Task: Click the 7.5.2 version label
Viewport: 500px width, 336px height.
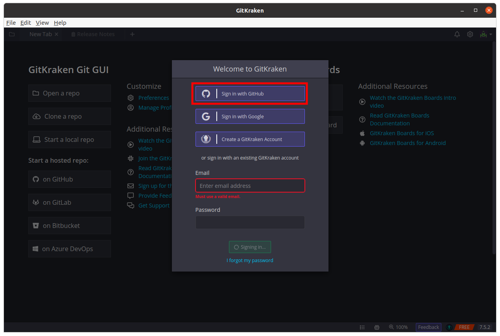Action: point(485,327)
